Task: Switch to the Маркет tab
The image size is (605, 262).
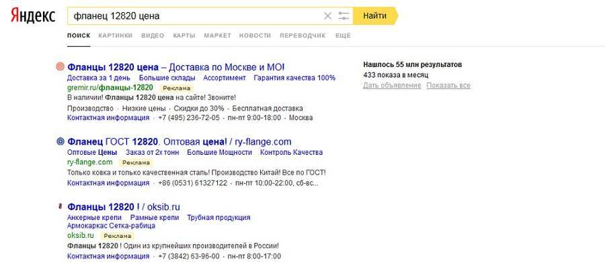Action: pos(218,36)
